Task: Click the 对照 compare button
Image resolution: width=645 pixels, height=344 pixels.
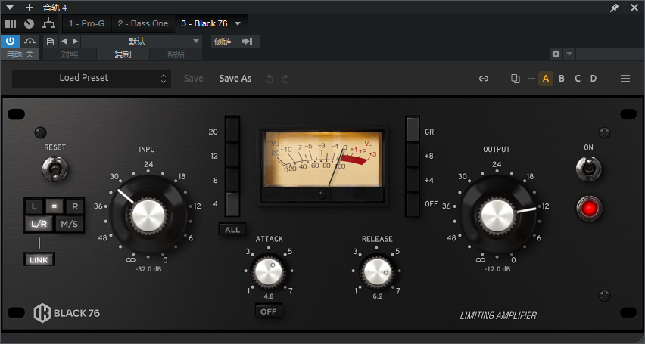Action: tap(70, 54)
